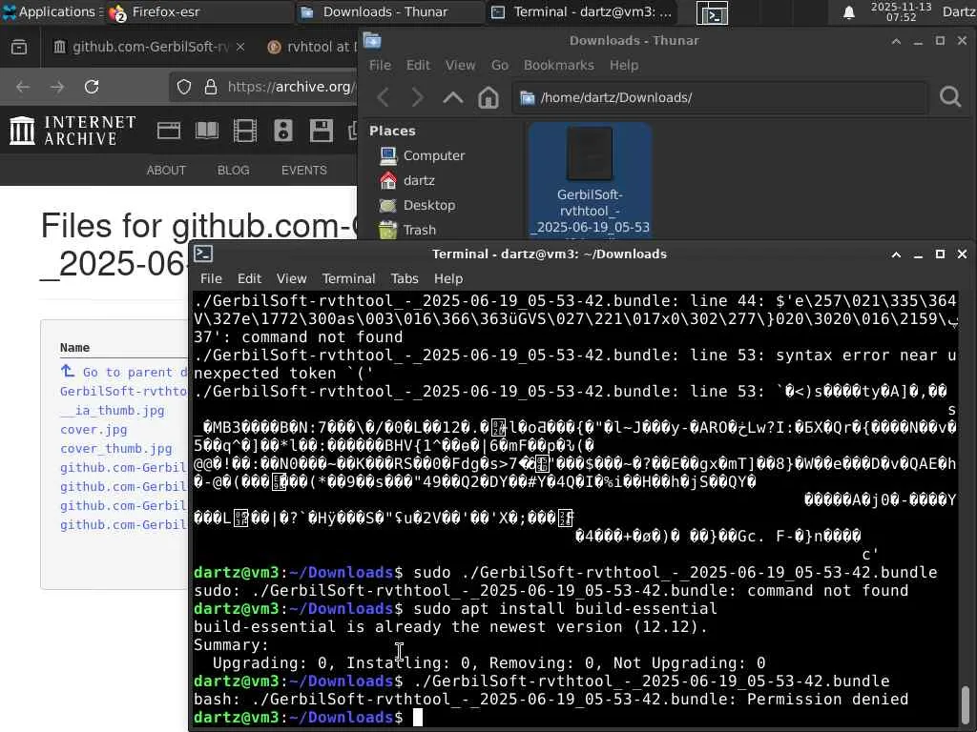Open Terminal window menu icon in titlebar
The width and height of the screenshot is (977, 732).
click(203, 254)
